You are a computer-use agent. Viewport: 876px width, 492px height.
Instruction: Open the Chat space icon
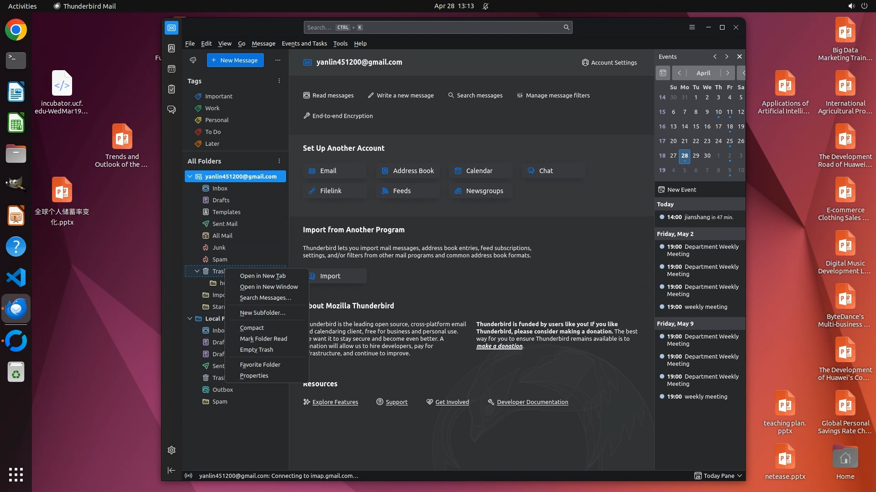(x=172, y=110)
